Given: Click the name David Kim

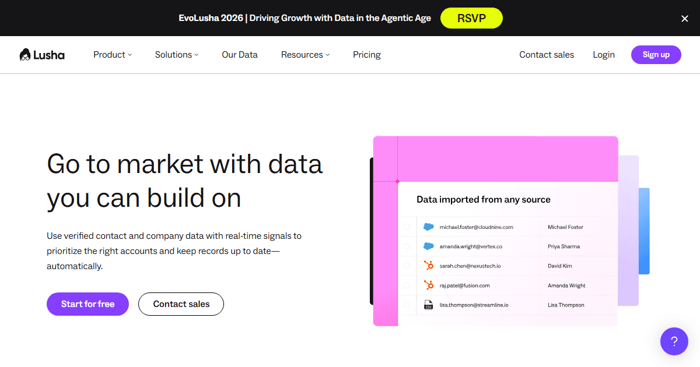Looking at the screenshot, I should (x=560, y=266).
